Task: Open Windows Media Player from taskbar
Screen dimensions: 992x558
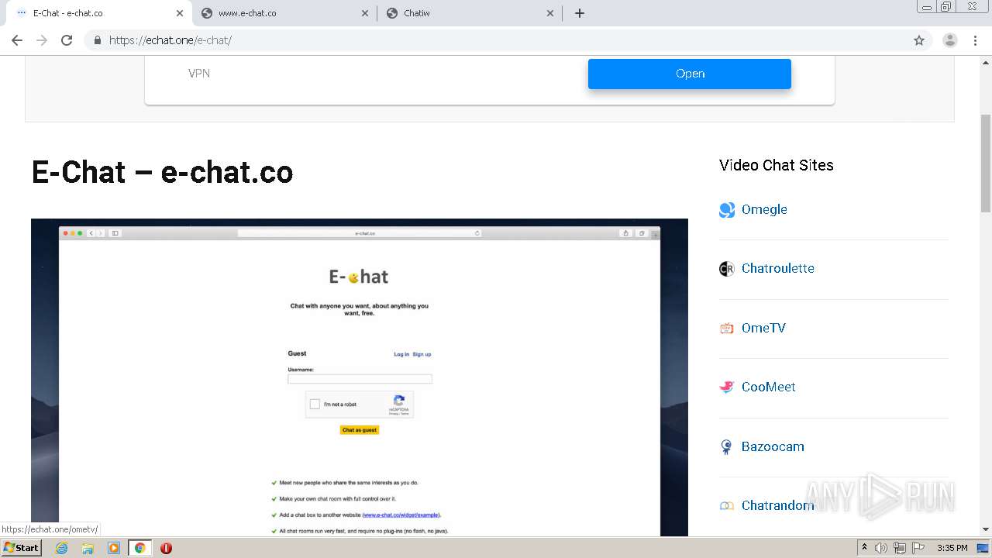Action: point(114,548)
